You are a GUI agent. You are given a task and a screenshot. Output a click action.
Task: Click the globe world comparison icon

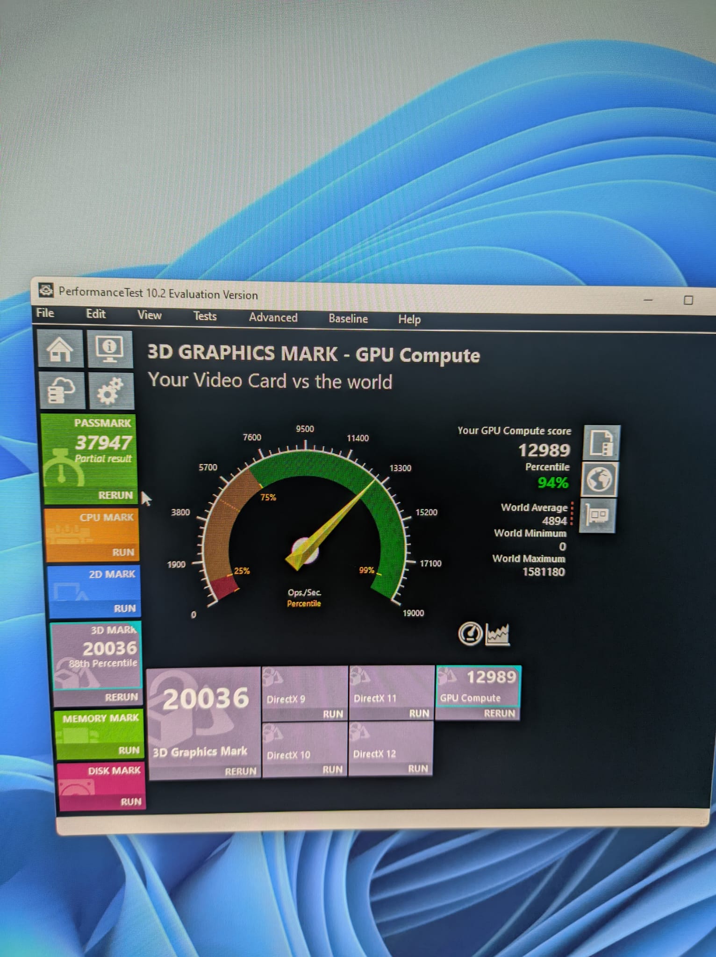[x=599, y=479]
